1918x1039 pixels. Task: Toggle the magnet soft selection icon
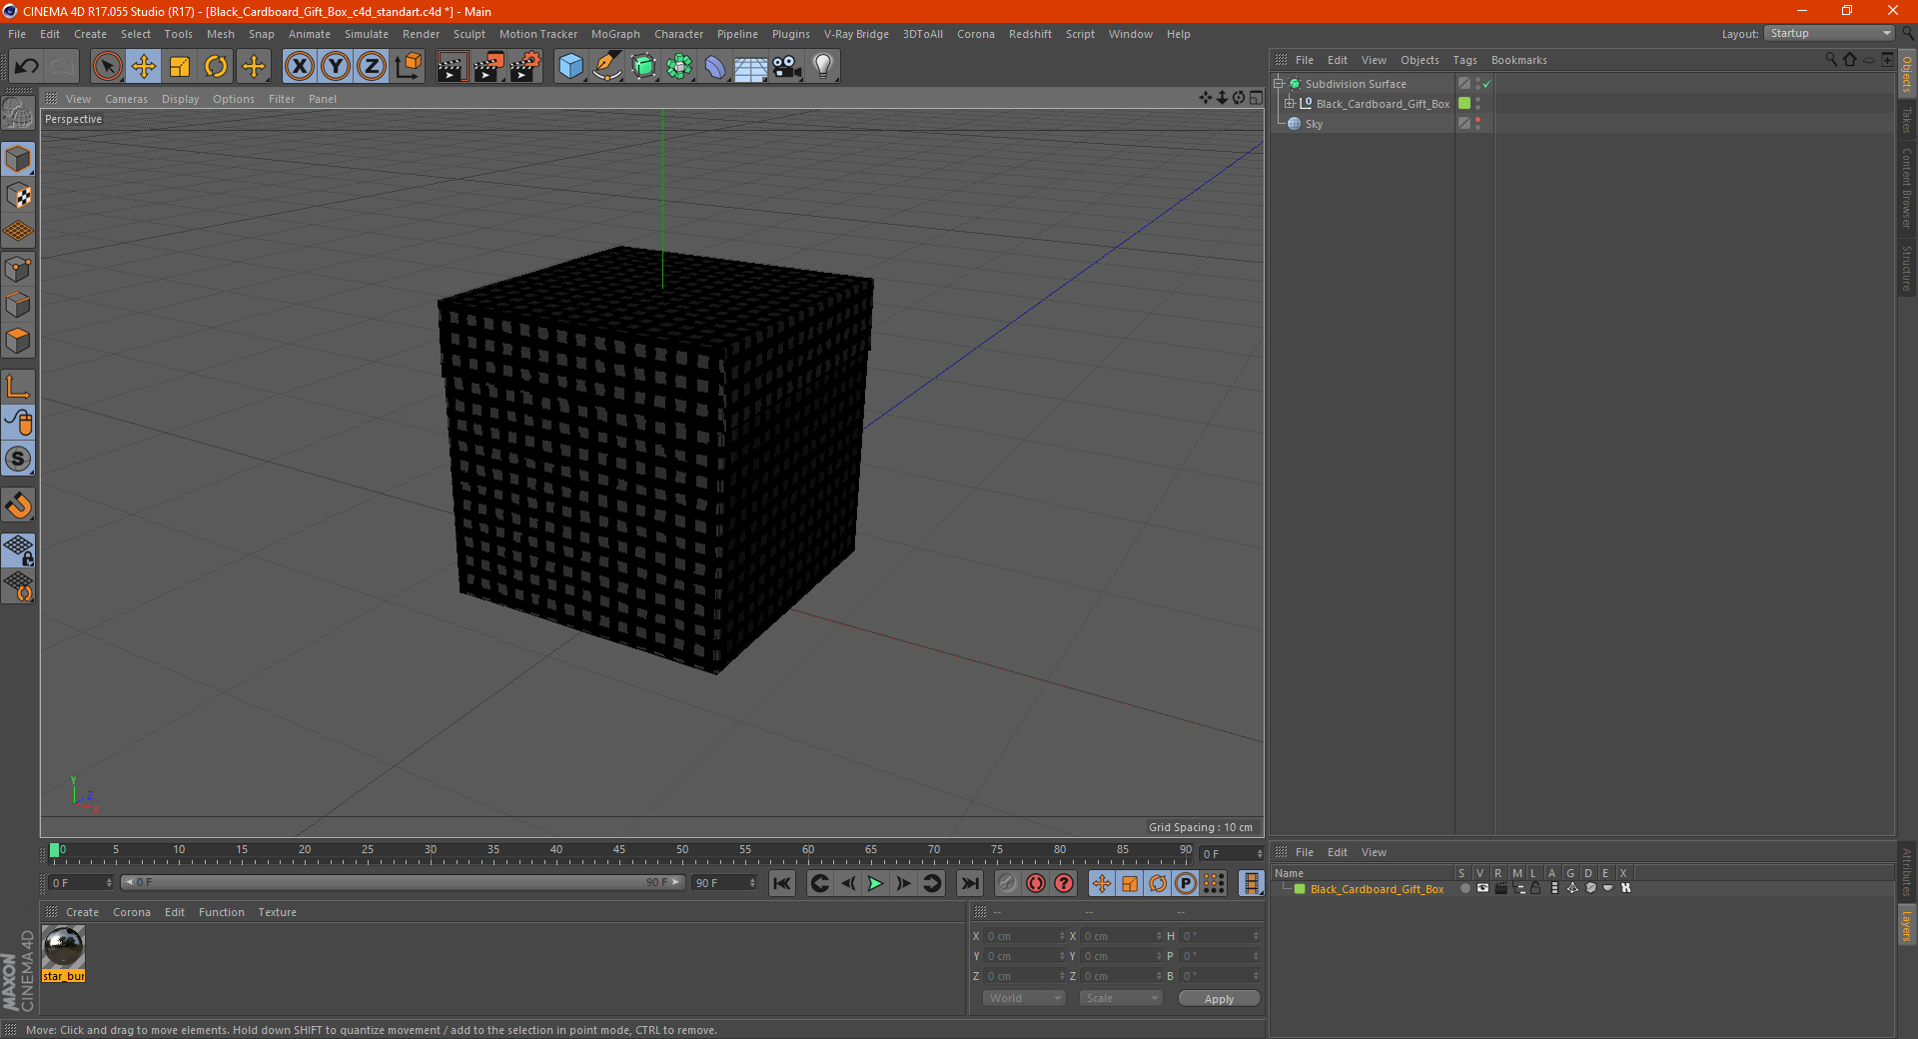tap(18, 506)
